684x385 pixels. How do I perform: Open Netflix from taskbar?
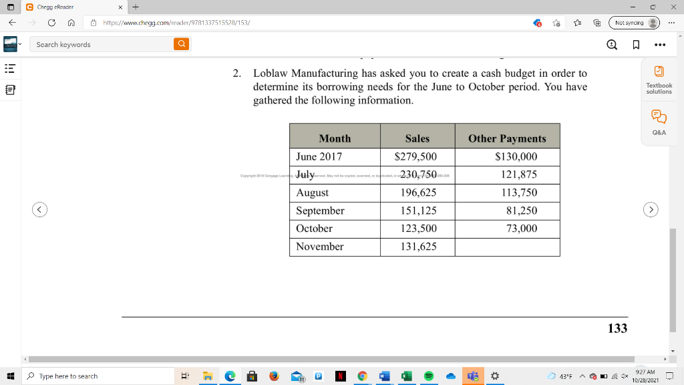(340, 376)
